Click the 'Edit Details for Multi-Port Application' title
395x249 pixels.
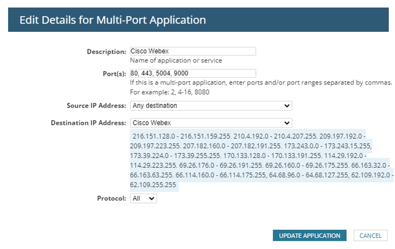[x=113, y=20]
